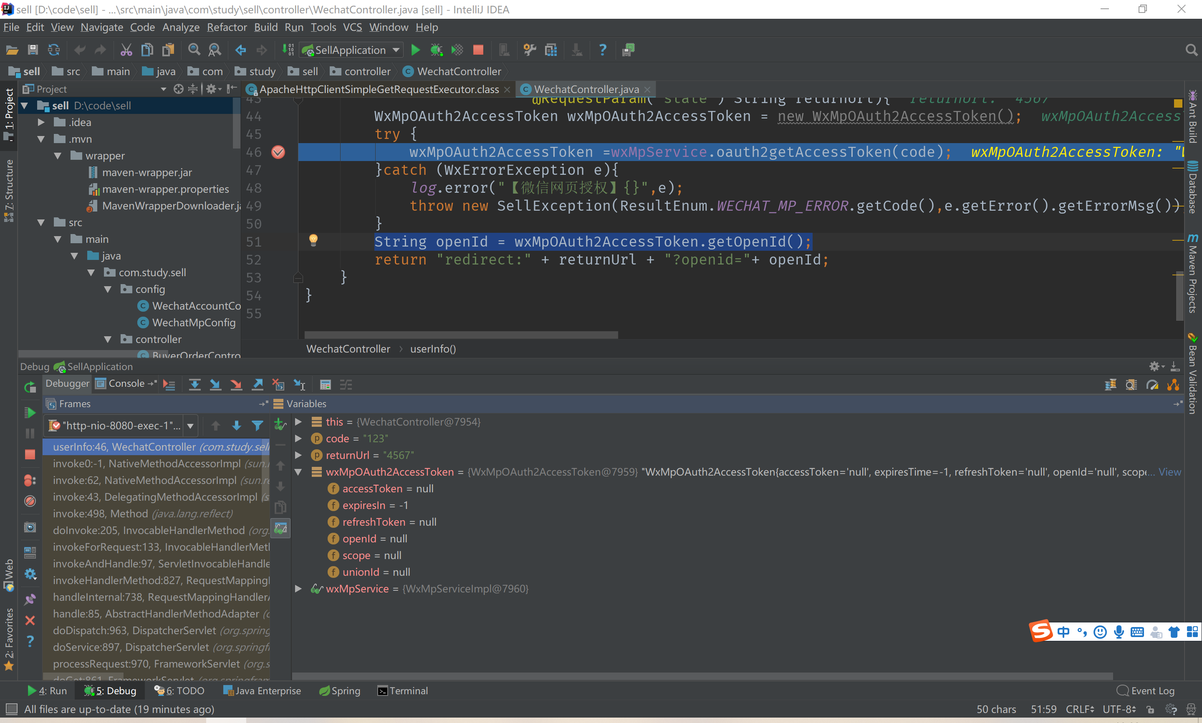Click the Step Over debugger icon

pos(194,385)
